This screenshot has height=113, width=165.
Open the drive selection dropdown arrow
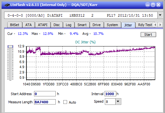(x=160, y=15)
